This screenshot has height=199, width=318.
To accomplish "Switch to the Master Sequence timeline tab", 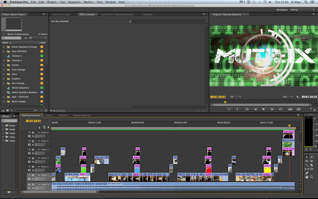I will 81,115.
